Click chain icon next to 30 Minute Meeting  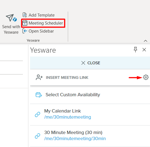(x=37, y=136)
